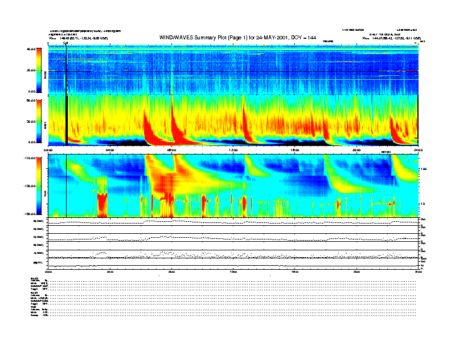Image resolution: width=451 pixels, height=349 pixels.
Task: Click the TNR status heading at bottom left
Action: [x=33, y=307]
